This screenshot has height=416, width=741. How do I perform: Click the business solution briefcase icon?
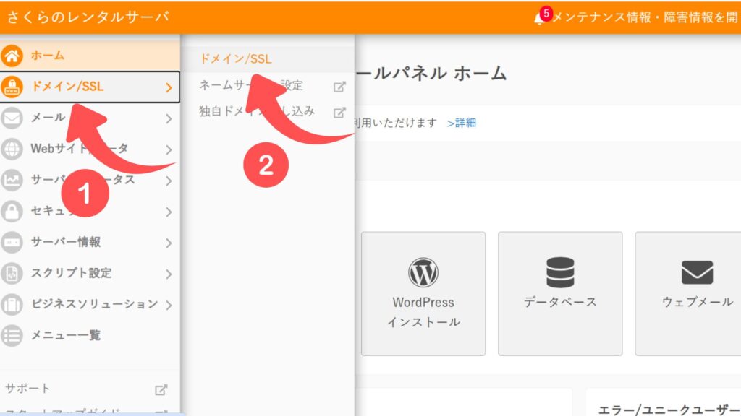point(12,305)
